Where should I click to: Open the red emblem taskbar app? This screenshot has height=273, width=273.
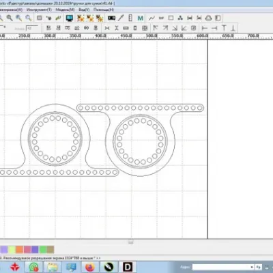14,267
